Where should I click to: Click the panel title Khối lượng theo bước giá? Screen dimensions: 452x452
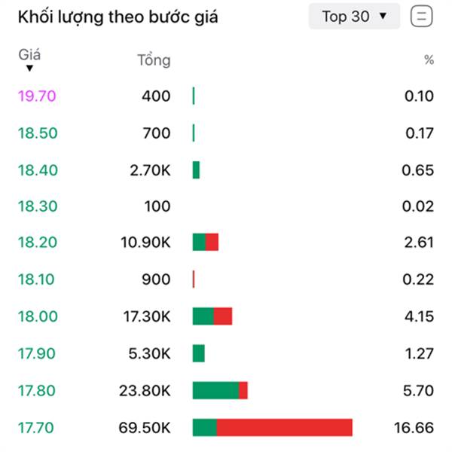(118, 17)
